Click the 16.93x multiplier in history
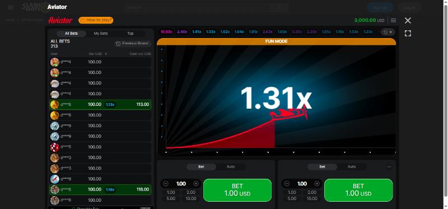Viewport: 448px width, 209px height. point(166,32)
